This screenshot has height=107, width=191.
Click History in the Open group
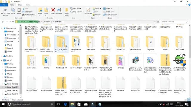pyautogui.click(x=97, y=15)
